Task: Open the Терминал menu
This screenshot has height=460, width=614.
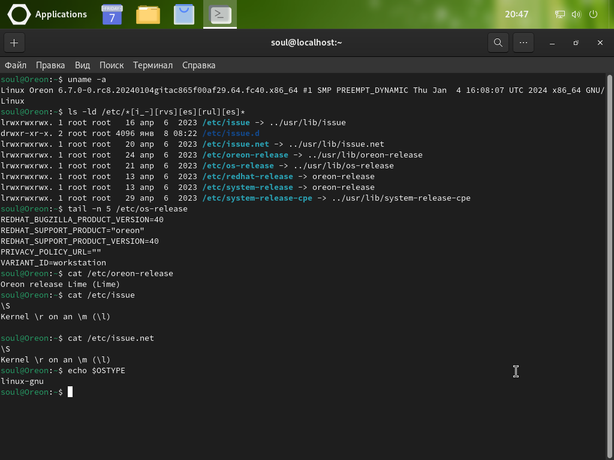Action: 153,65
